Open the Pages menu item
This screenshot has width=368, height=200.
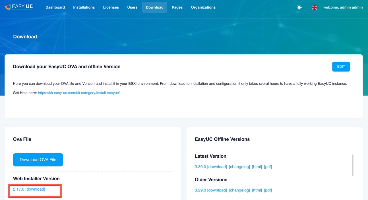point(177,7)
